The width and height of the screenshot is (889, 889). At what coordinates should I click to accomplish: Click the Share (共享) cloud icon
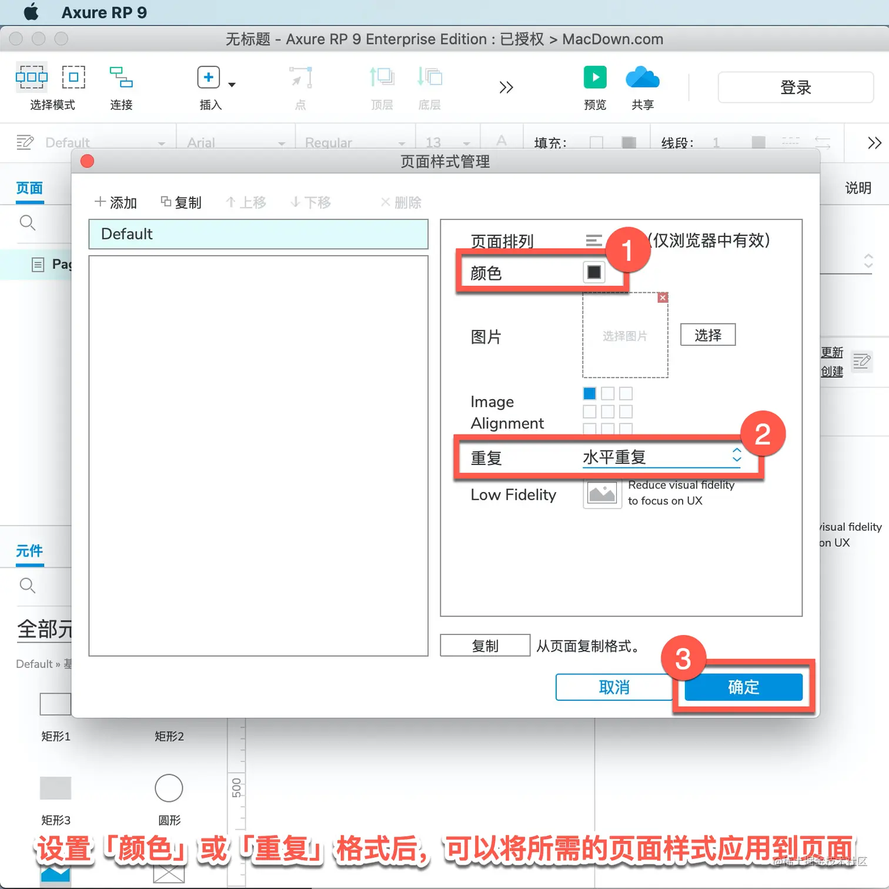point(643,77)
